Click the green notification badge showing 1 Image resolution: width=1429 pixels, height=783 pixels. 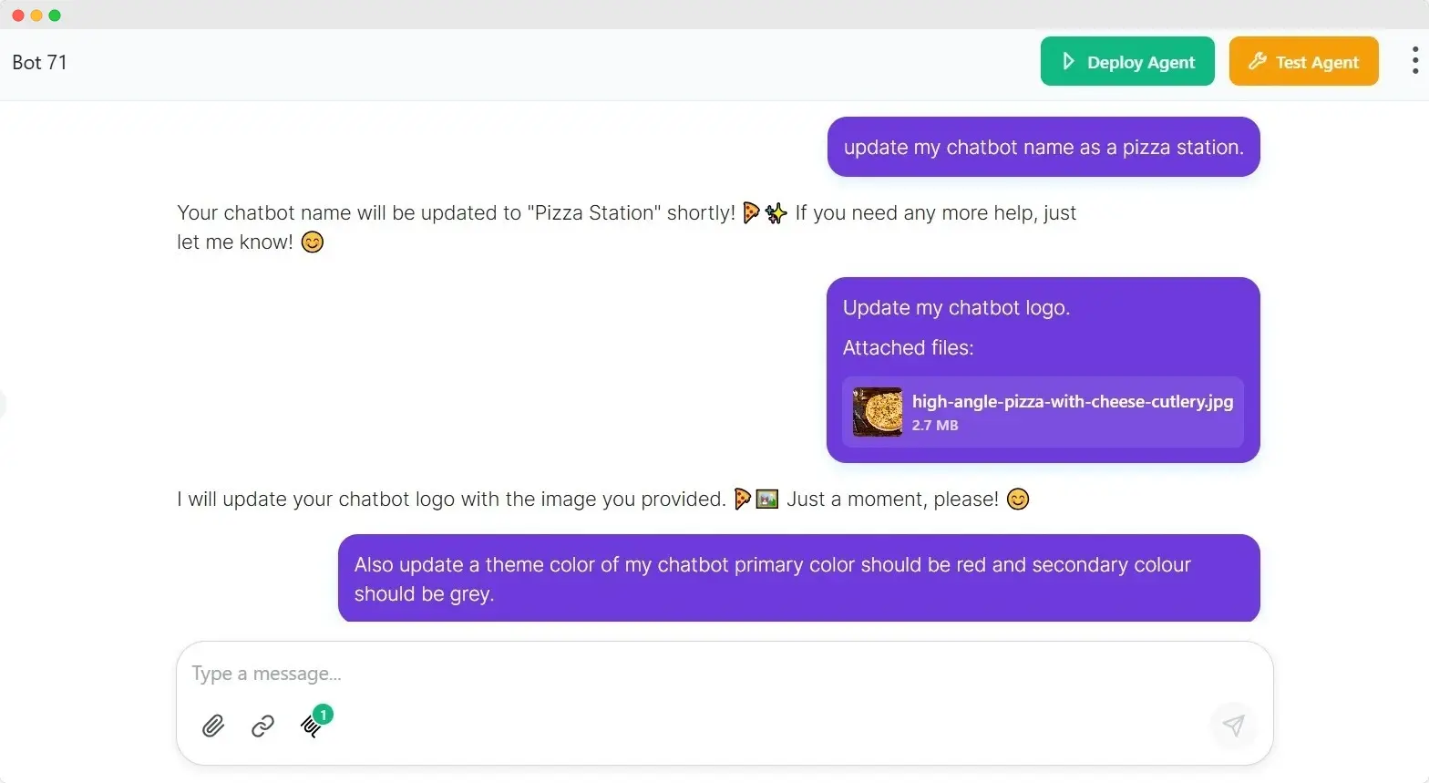(x=323, y=715)
